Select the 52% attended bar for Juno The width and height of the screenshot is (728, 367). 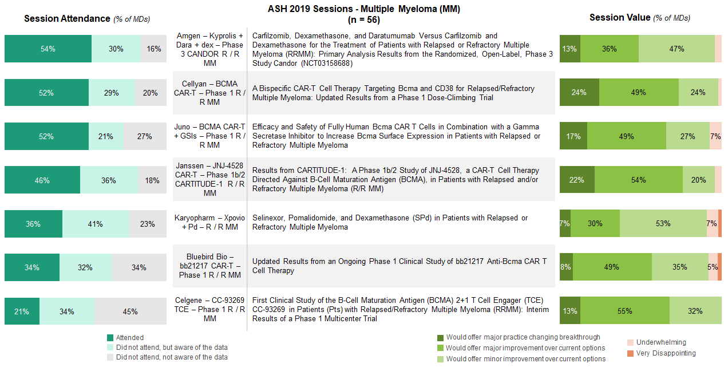47,136
